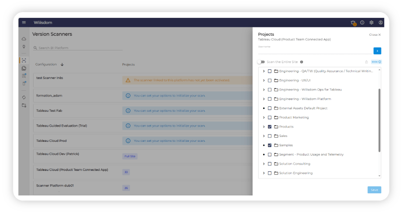Select the plug connector icon in sidebar
The width and height of the screenshot is (402, 212).
coord(24,47)
